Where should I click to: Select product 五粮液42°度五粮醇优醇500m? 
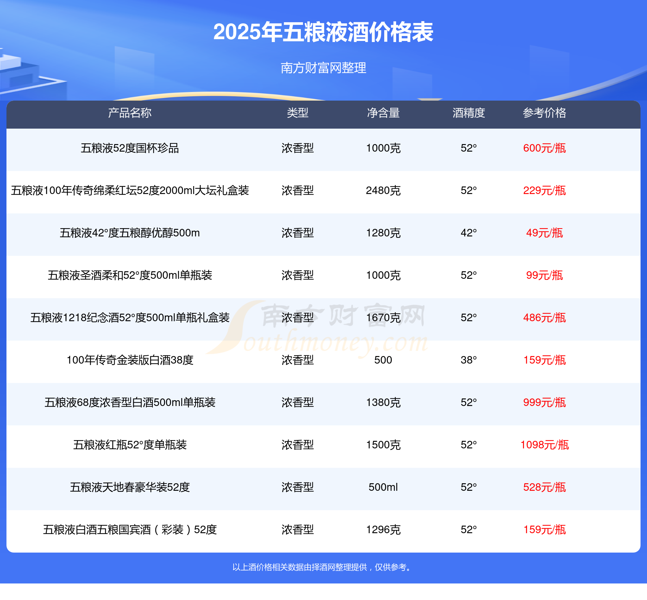[130, 233]
